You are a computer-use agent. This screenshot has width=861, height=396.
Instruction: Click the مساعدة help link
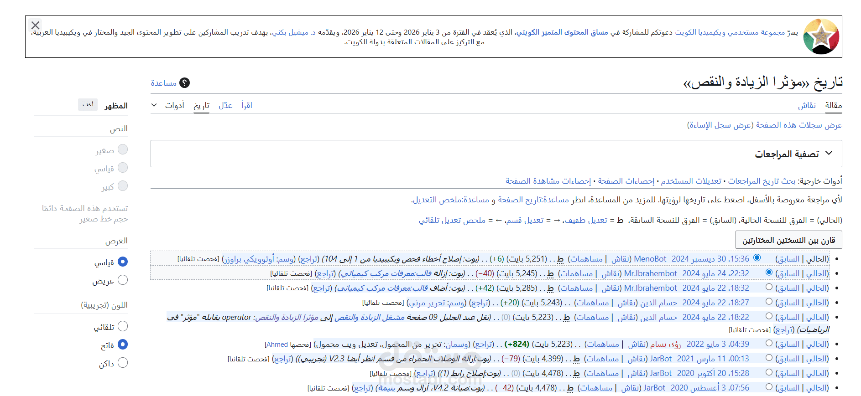pyautogui.click(x=163, y=83)
